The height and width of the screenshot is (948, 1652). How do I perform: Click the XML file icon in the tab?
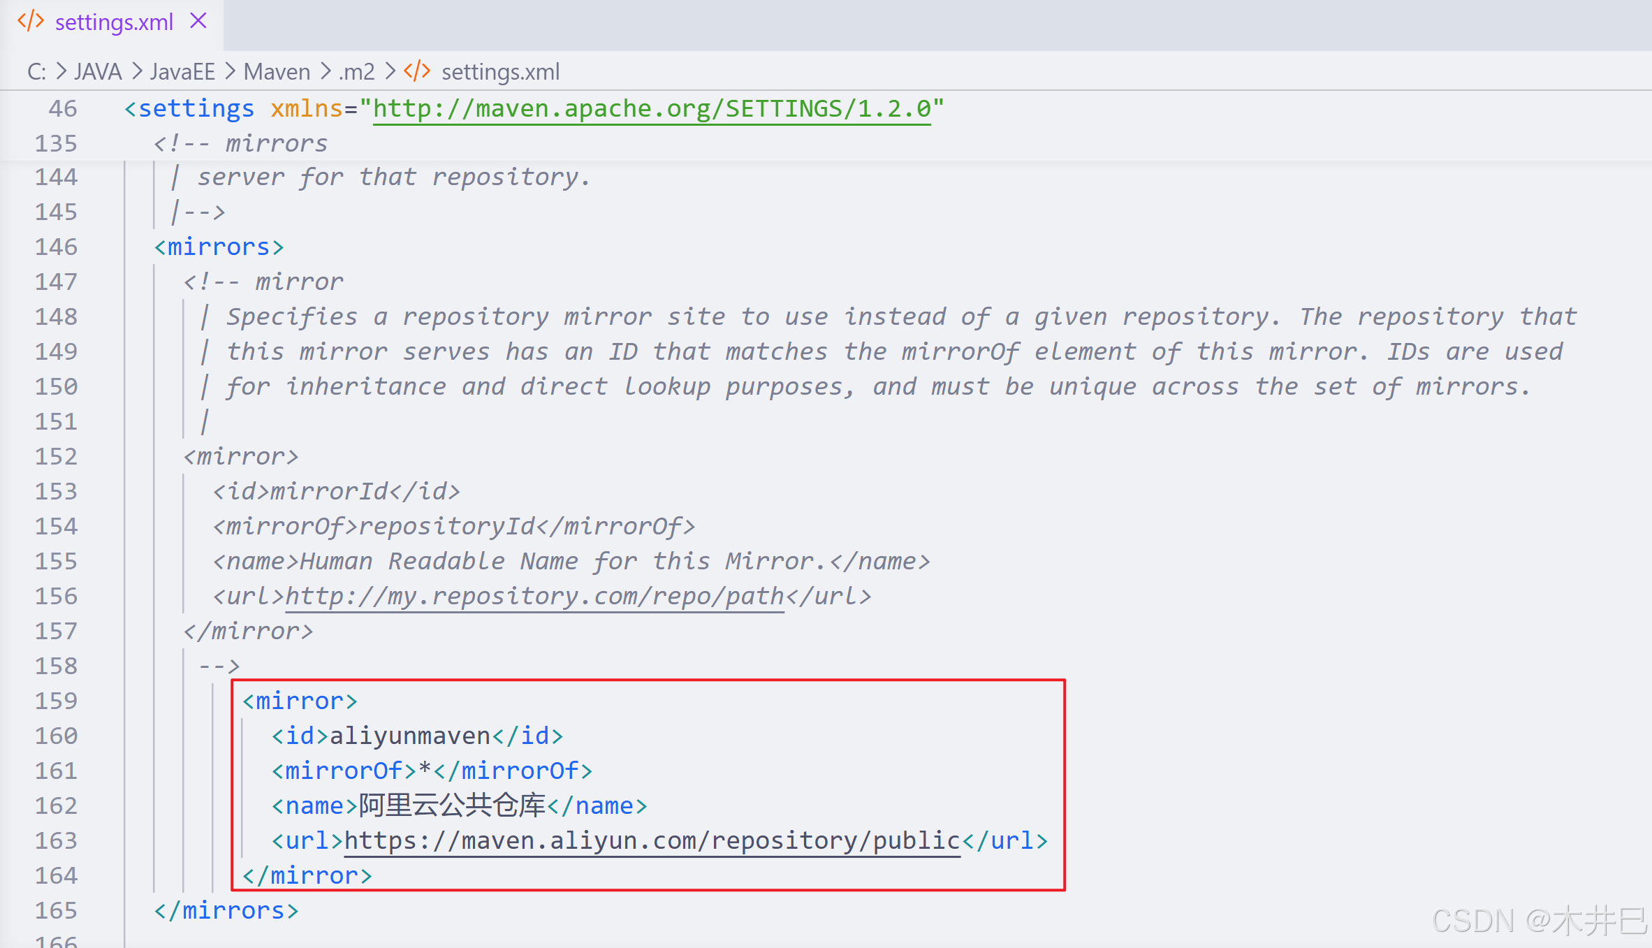click(31, 21)
